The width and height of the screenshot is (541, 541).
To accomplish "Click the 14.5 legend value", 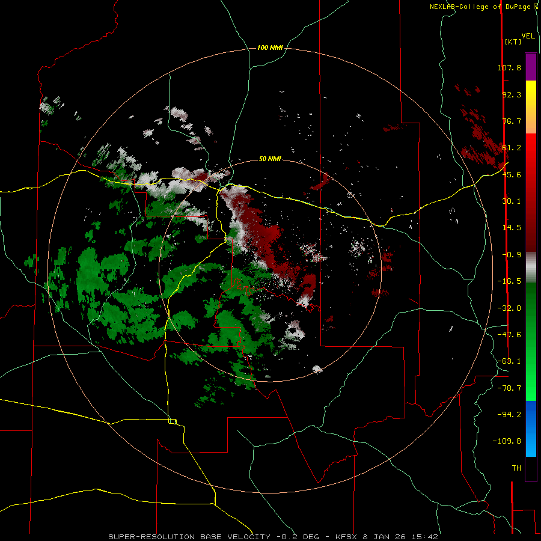I will click(x=512, y=228).
